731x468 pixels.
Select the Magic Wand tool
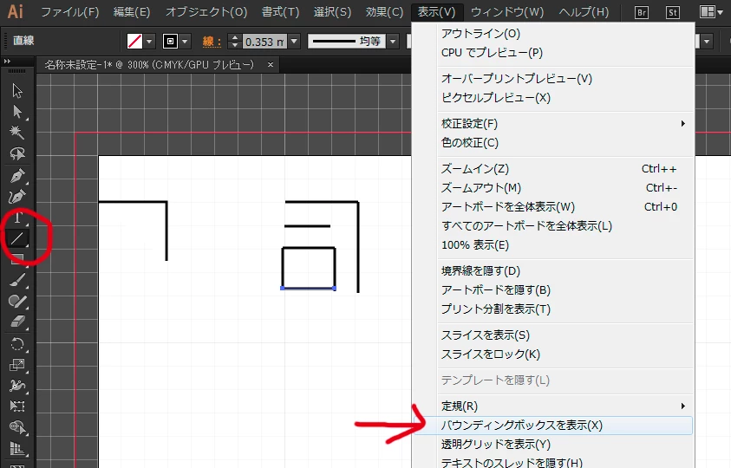click(17, 133)
